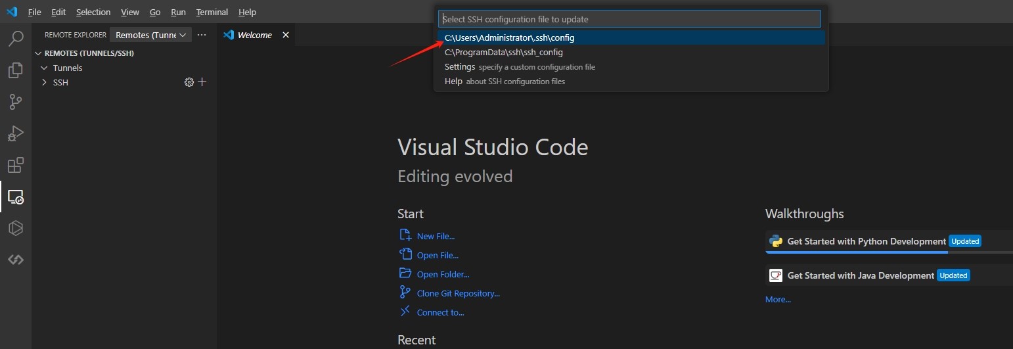Open the Selection menu
The height and width of the screenshot is (349, 1013).
(x=93, y=12)
